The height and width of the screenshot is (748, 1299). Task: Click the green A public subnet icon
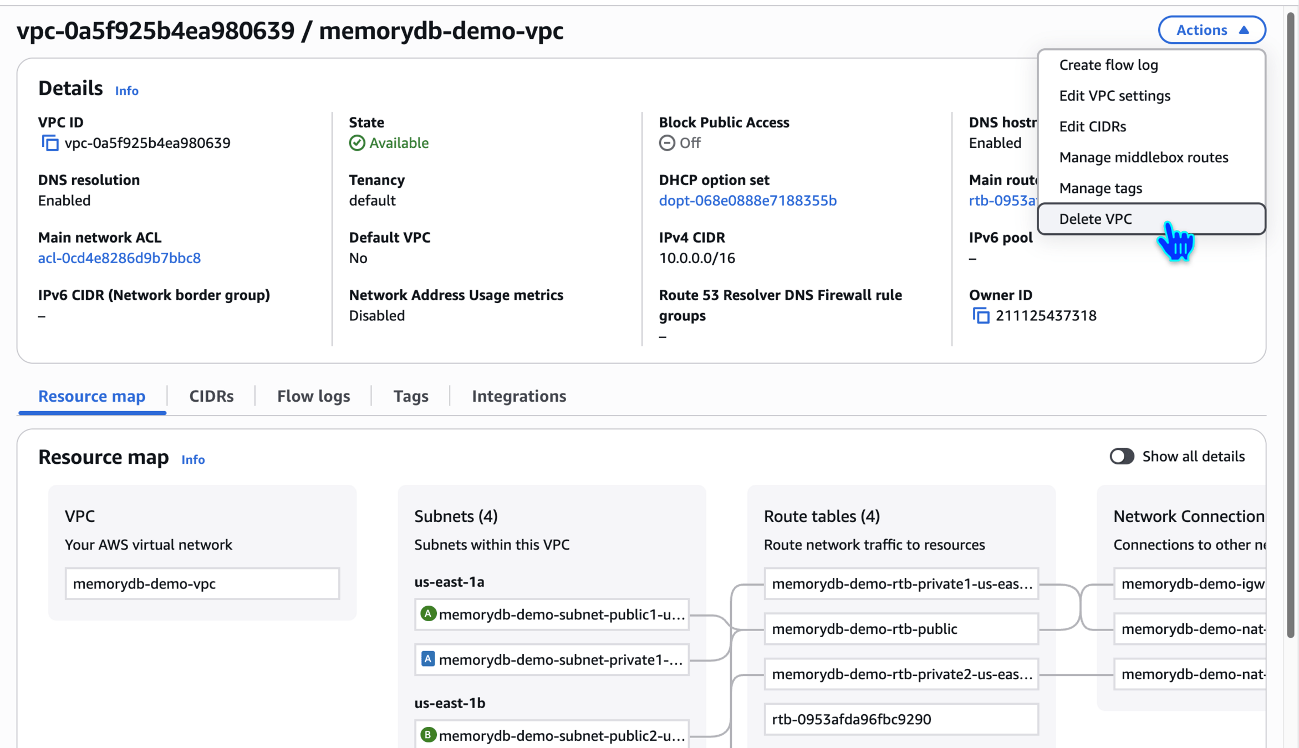(427, 614)
